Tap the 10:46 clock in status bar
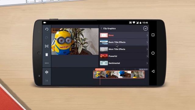Screen dimensions: 195x110 tap(145, 23)
